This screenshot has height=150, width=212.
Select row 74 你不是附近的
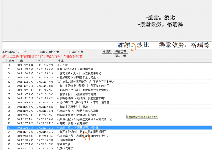109,132
